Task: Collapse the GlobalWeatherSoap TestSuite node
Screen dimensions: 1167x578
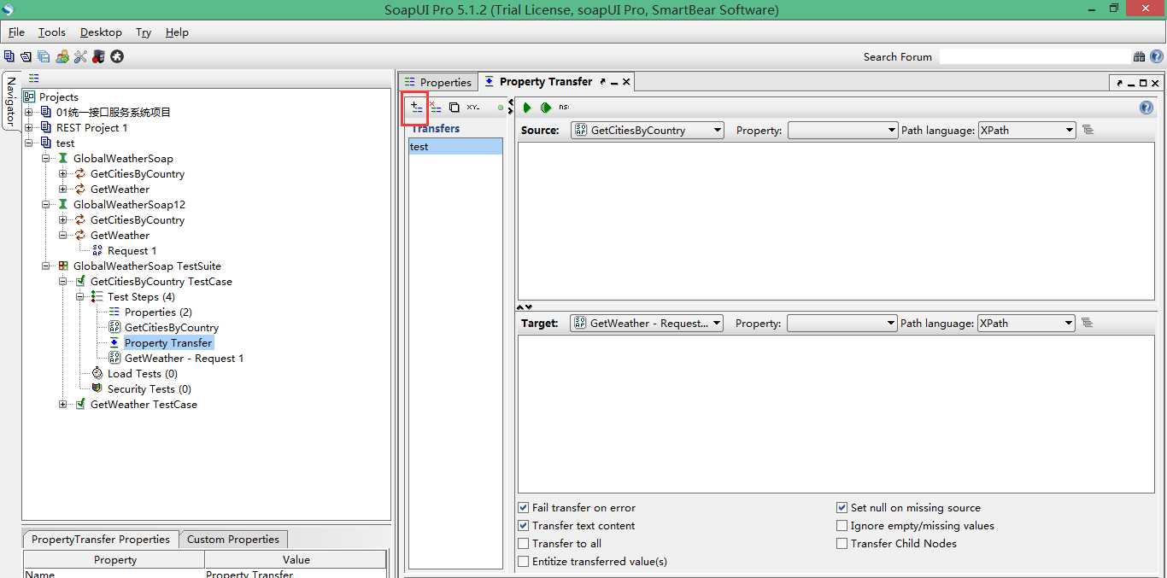Action: (46, 266)
